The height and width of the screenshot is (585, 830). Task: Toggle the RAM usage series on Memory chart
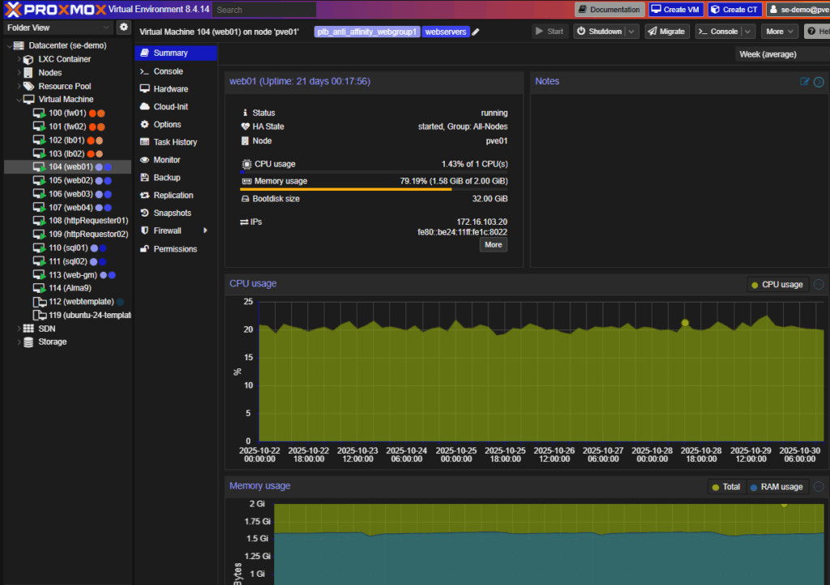(x=776, y=486)
